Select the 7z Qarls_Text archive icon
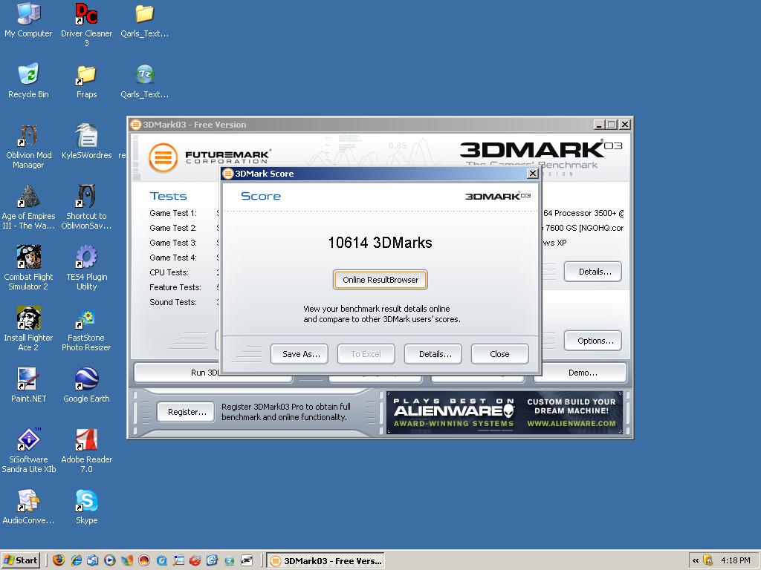 coord(145,81)
